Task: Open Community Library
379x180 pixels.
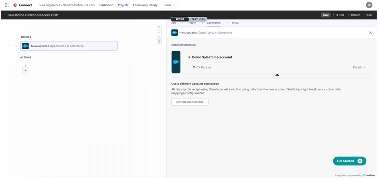Action: click(x=145, y=5)
